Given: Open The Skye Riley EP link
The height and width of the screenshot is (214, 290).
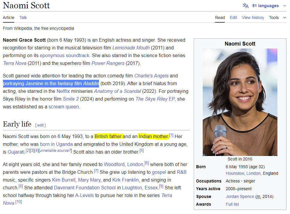Looking at the screenshot, I should [155, 99].
